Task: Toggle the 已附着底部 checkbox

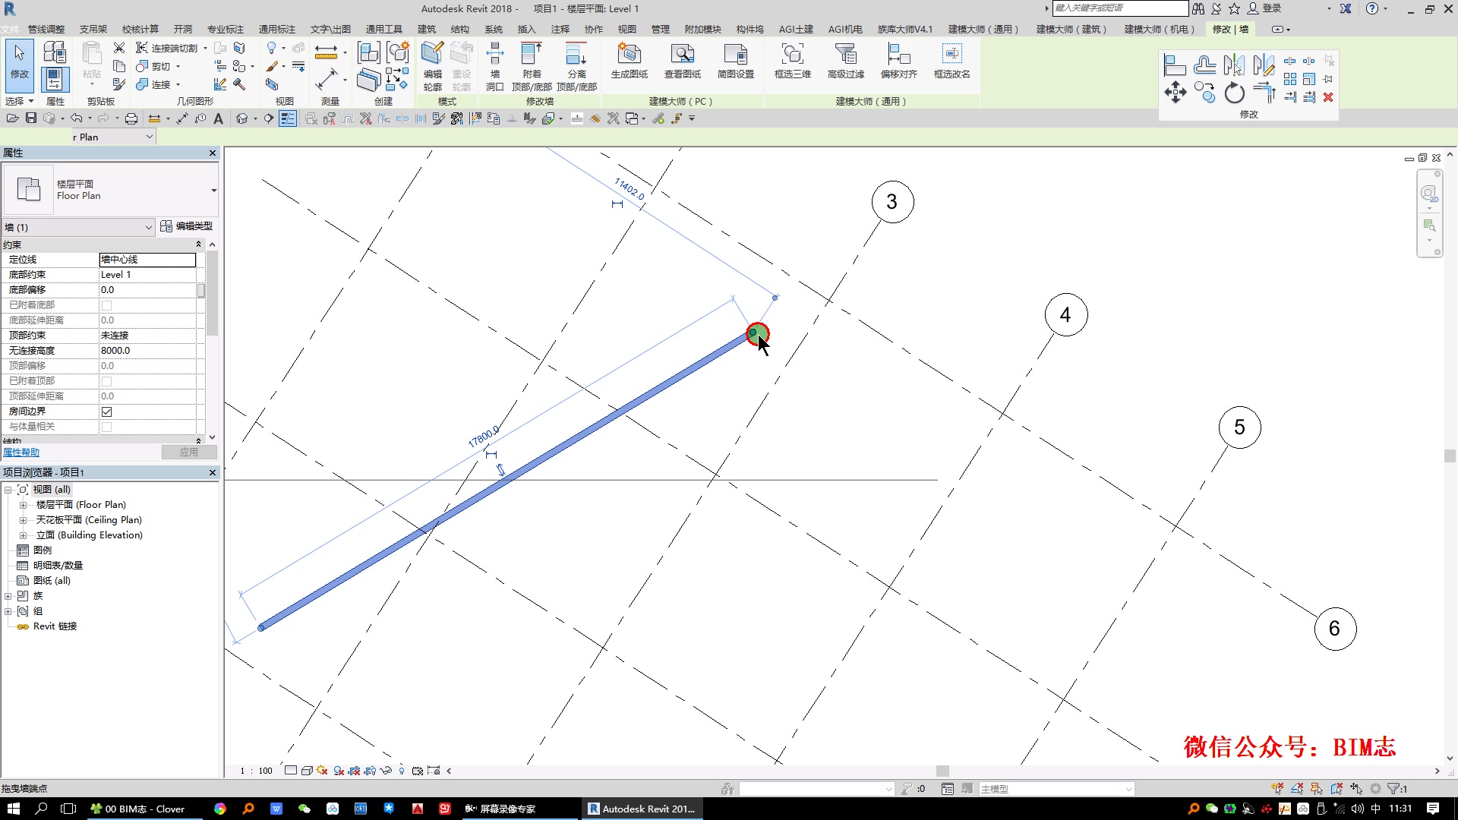Action: pyautogui.click(x=107, y=305)
